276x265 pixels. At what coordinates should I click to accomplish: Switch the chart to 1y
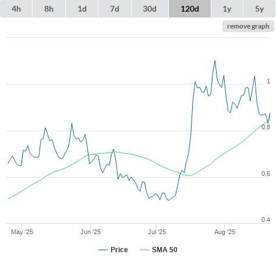pyautogui.click(x=227, y=9)
